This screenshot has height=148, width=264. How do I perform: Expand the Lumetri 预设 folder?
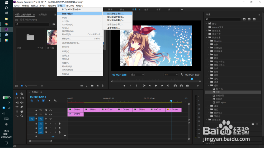tap(206, 27)
